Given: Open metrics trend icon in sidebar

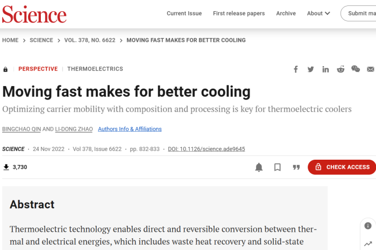Looking at the screenshot, I should click(368, 244).
